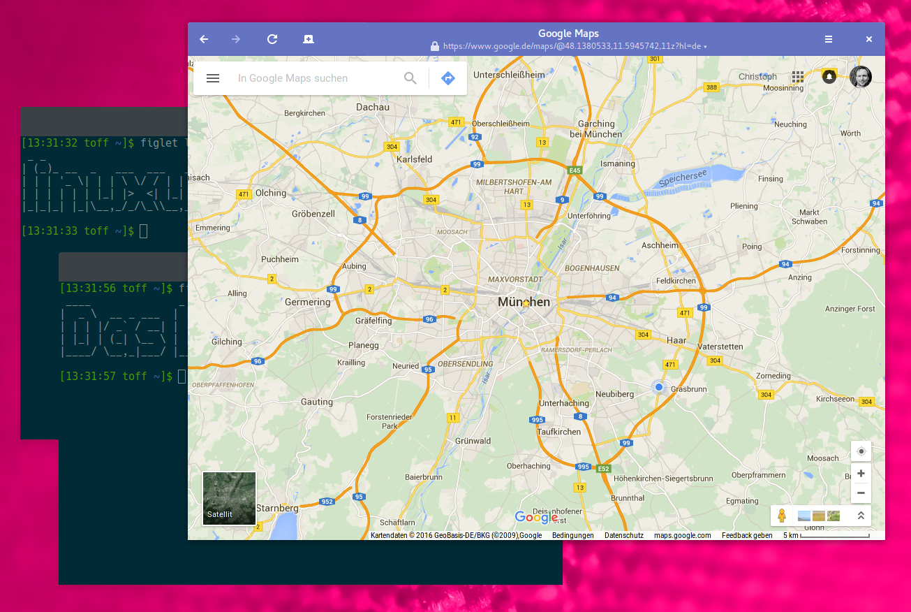Open the Google Maps side menu
Image resolution: width=911 pixels, height=612 pixels.
(x=213, y=78)
